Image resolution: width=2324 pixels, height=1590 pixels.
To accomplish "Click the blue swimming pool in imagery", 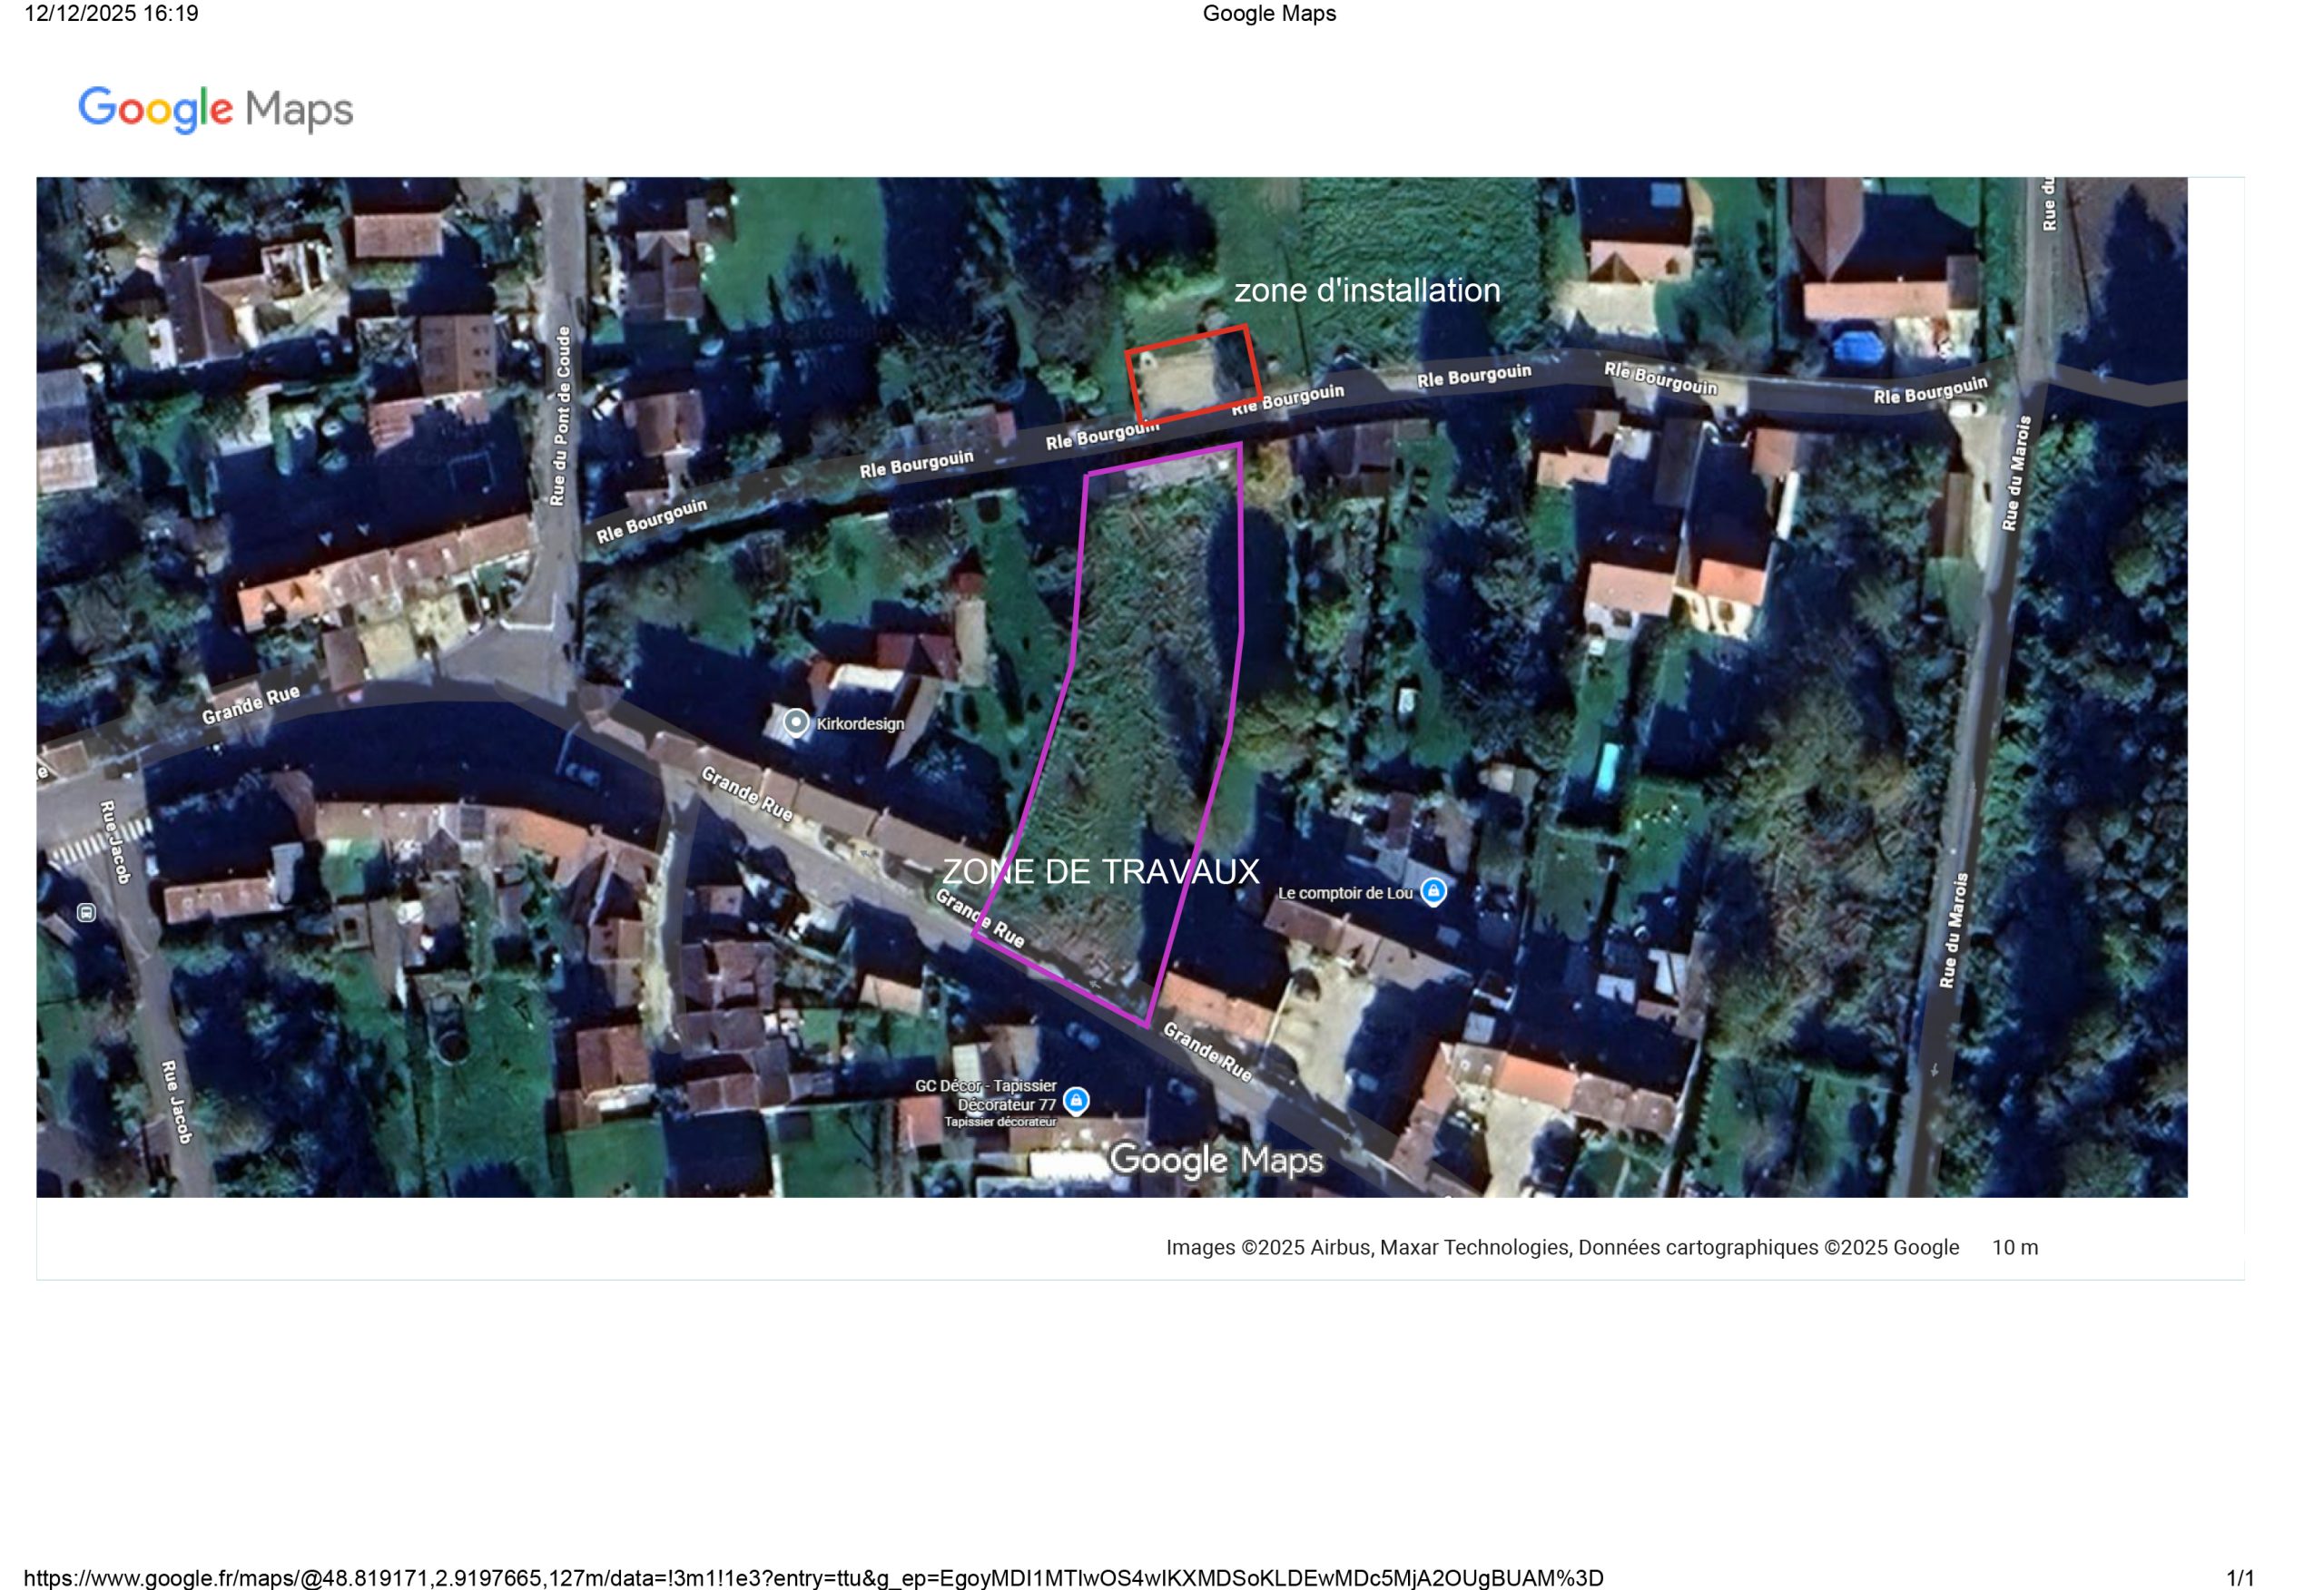I will click(x=1606, y=768).
